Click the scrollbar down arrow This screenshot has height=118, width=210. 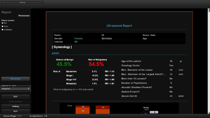click(x=209, y=113)
